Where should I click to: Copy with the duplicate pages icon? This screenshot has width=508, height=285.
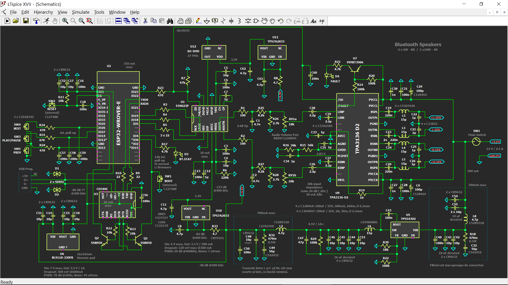153,21
